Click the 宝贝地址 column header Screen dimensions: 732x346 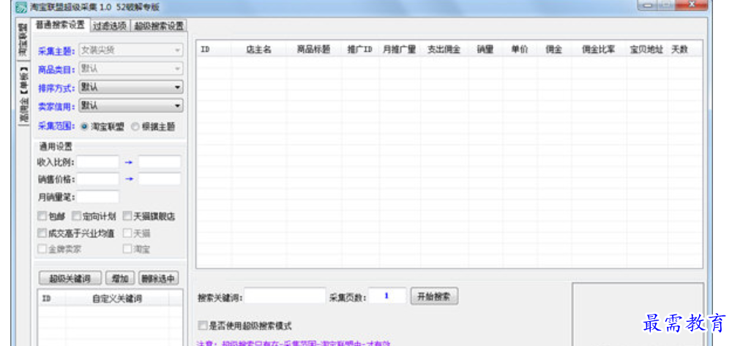point(646,50)
